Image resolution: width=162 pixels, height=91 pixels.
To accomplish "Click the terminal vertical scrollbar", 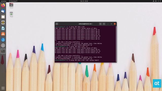I will click(x=116, y=44).
